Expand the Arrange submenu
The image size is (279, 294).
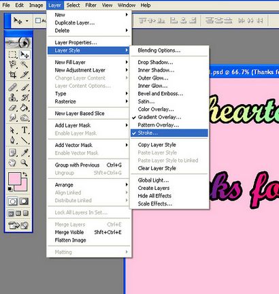[89, 184]
